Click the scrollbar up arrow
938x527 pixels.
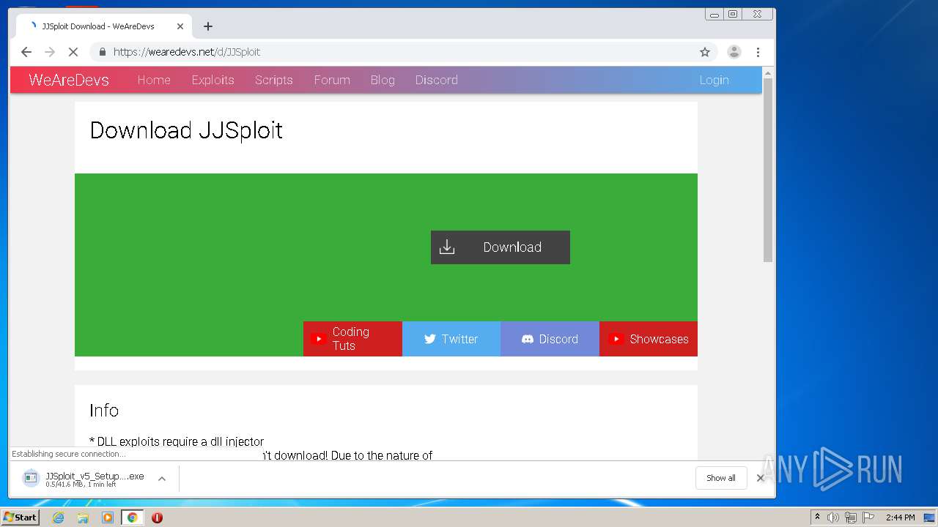click(x=768, y=72)
